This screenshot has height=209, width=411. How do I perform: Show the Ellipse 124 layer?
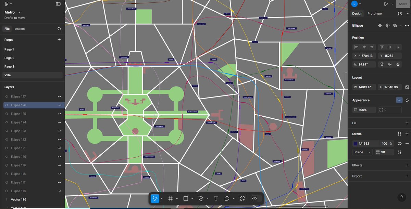click(x=59, y=122)
